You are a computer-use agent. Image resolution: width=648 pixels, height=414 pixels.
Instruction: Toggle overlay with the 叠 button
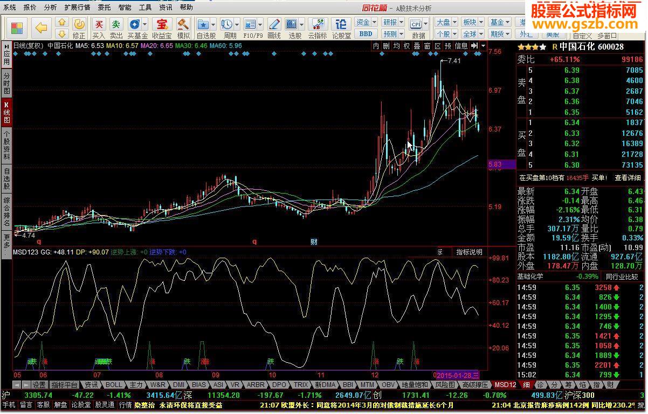point(417,46)
